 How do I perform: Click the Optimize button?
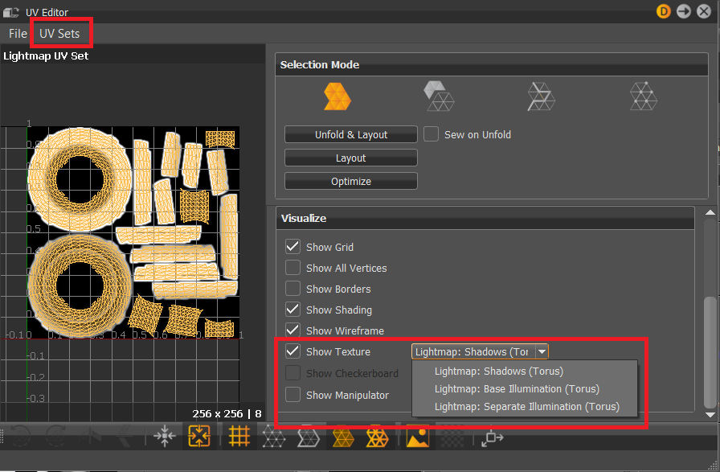pyautogui.click(x=350, y=180)
